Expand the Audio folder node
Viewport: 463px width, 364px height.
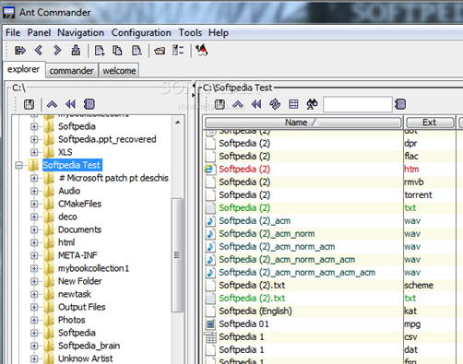point(34,191)
